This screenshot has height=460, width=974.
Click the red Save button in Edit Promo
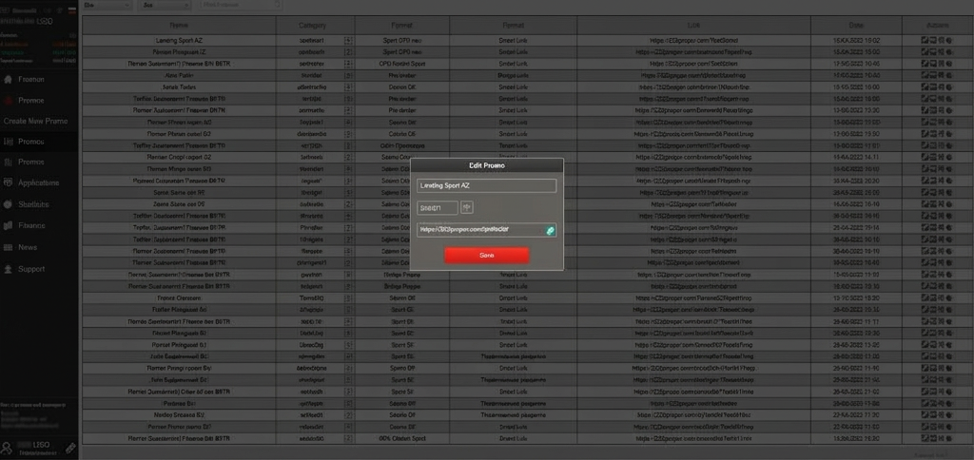486,255
